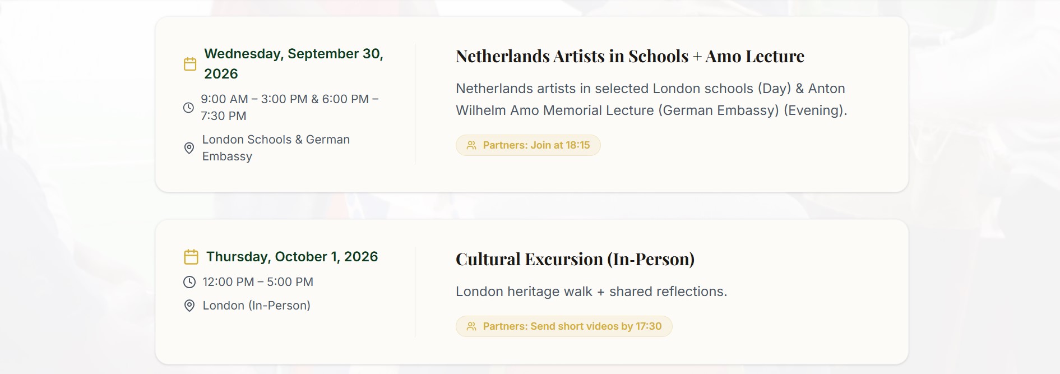Click the calendar icon beside Thursday, October 1

click(x=191, y=257)
